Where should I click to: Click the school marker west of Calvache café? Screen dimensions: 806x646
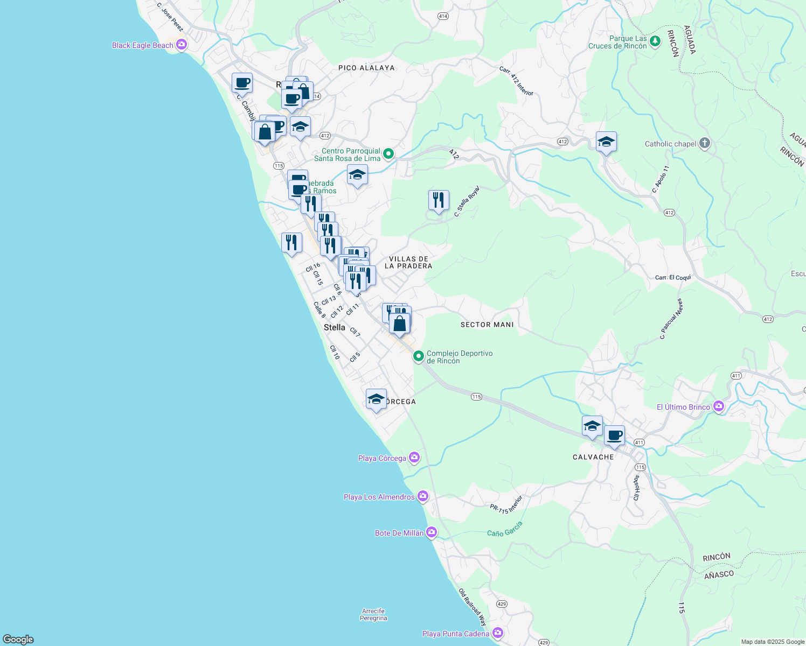[592, 426]
